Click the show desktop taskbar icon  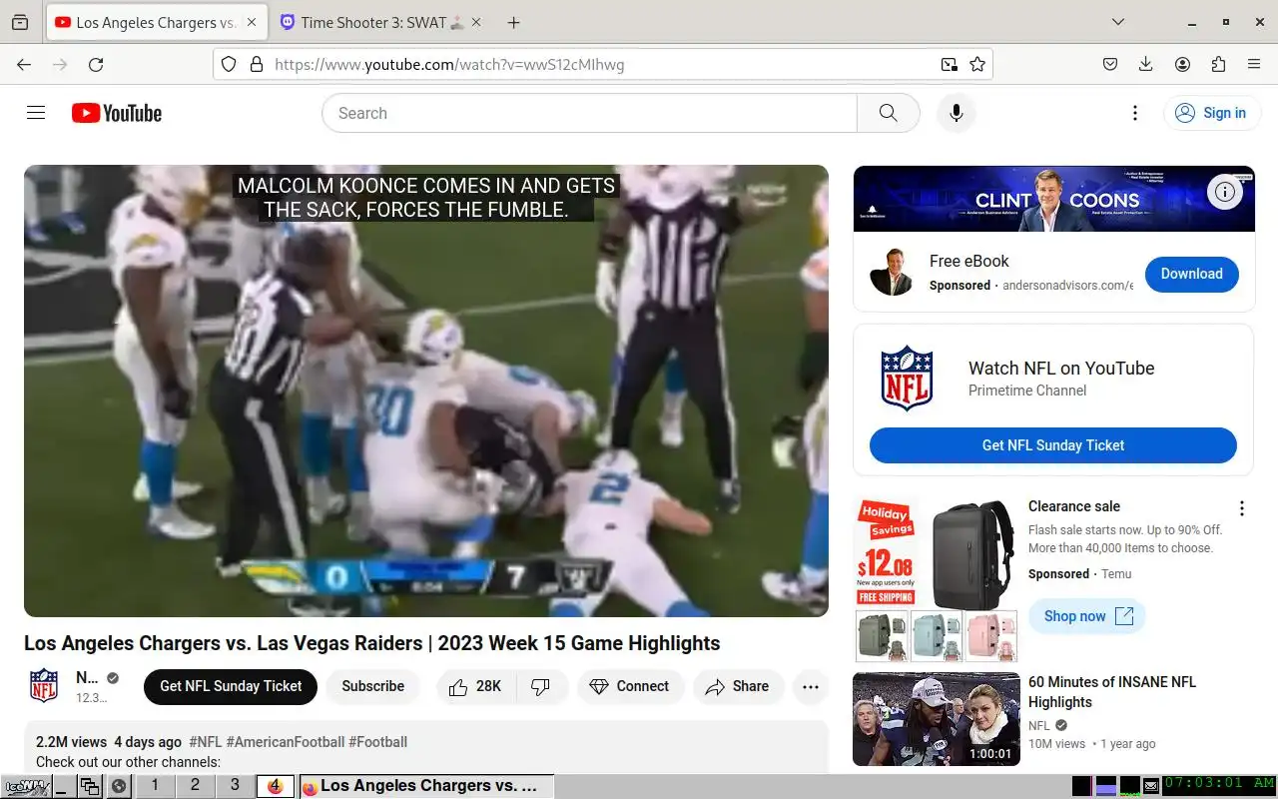click(x=62, y=786)
